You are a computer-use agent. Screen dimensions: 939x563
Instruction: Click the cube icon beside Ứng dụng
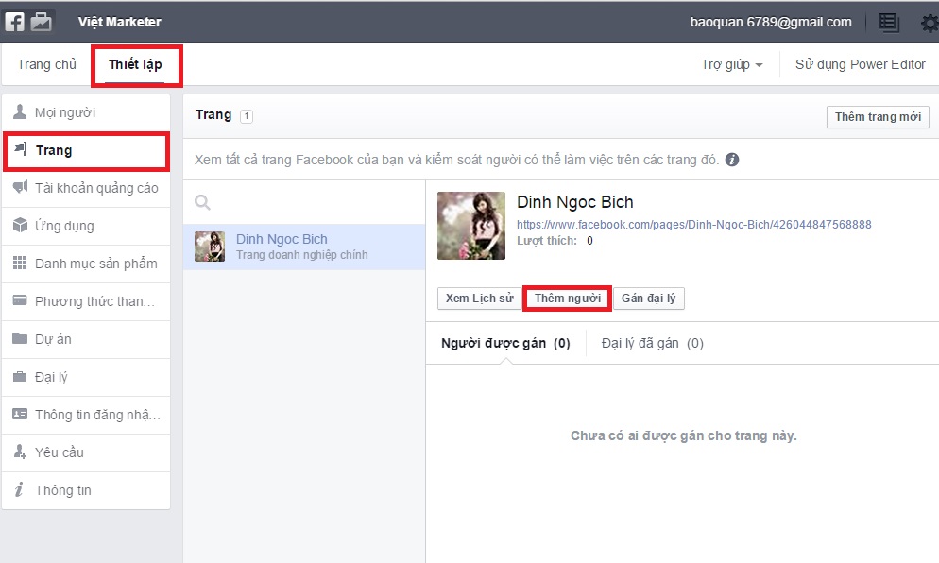coord(21,225)
